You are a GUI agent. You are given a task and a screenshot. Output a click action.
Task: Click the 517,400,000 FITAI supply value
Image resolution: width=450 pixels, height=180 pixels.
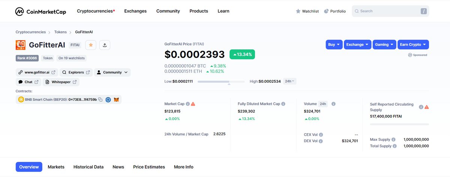point(386,116)
